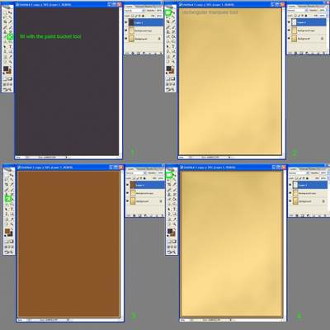
Task: Click the lock icon on step 4 Background layer
Action: click(323, 201)
